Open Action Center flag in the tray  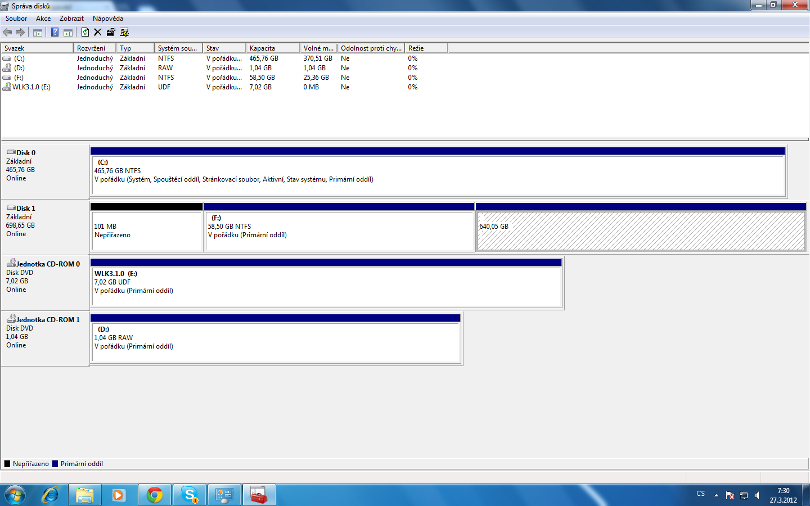click(x=730, y=495)
